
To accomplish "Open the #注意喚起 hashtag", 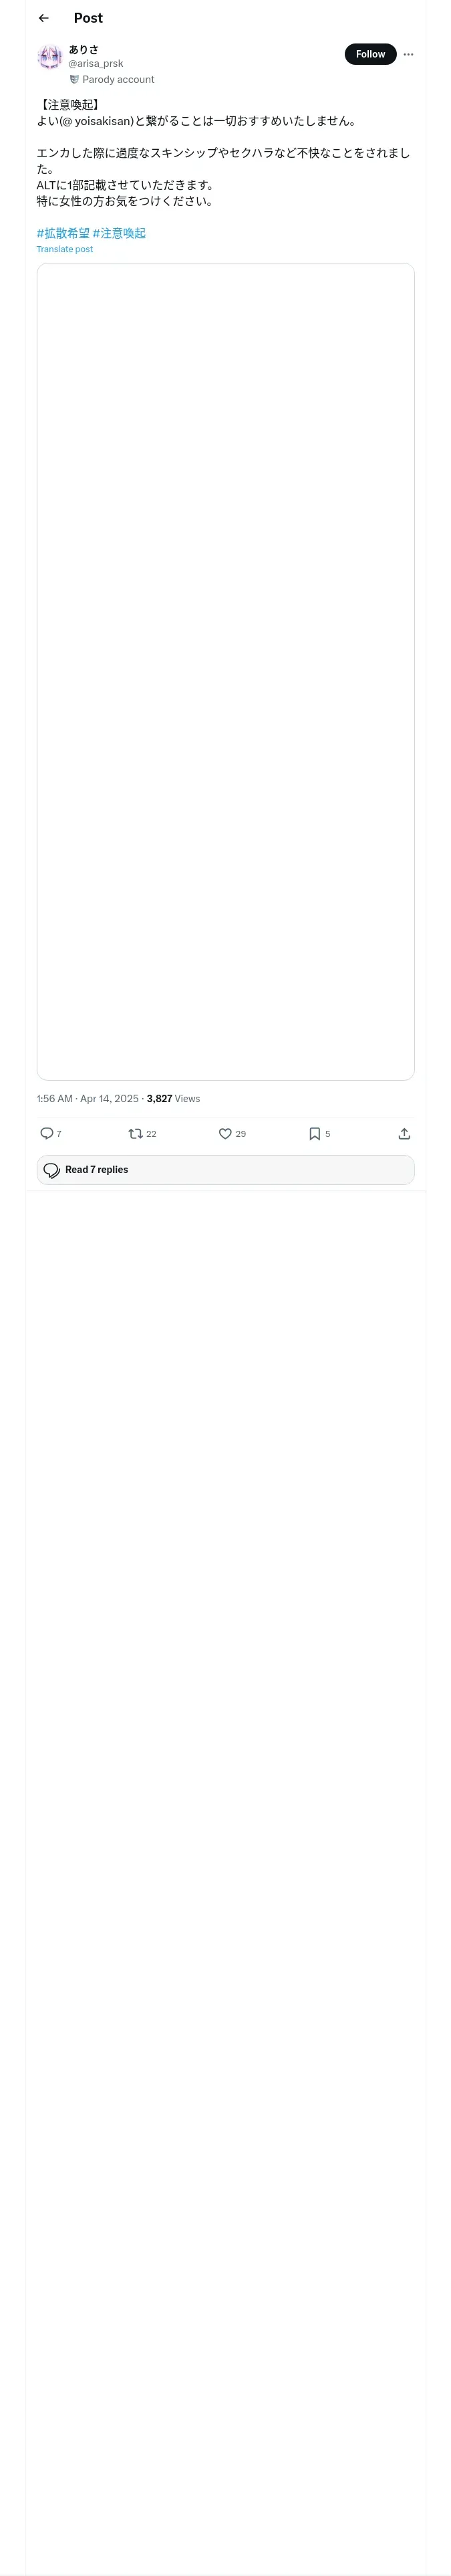I will [119, 233].
